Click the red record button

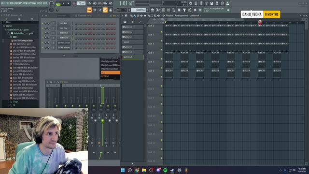coord(74,3)
